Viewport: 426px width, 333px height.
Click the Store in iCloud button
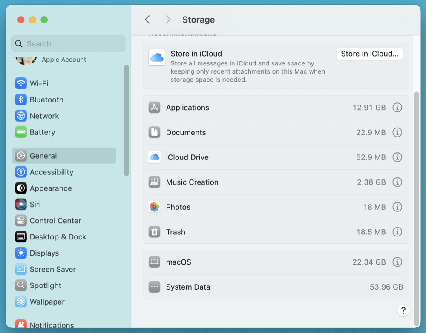click(369, 54)
